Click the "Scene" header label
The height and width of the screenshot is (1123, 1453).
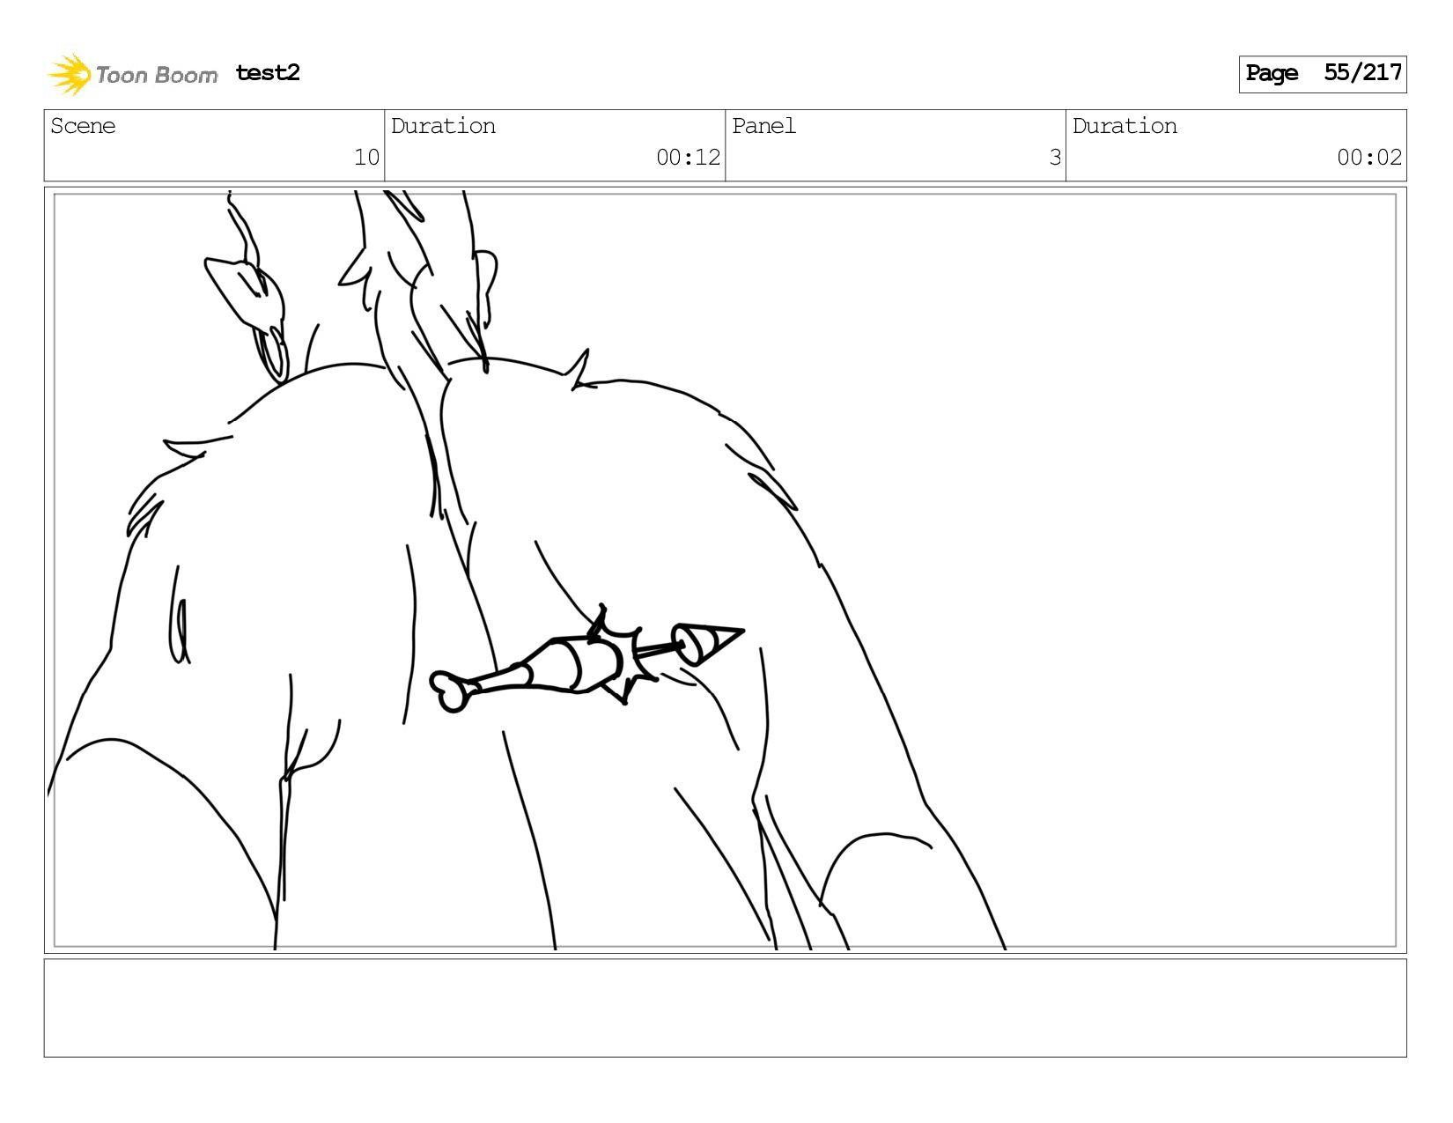83,126
